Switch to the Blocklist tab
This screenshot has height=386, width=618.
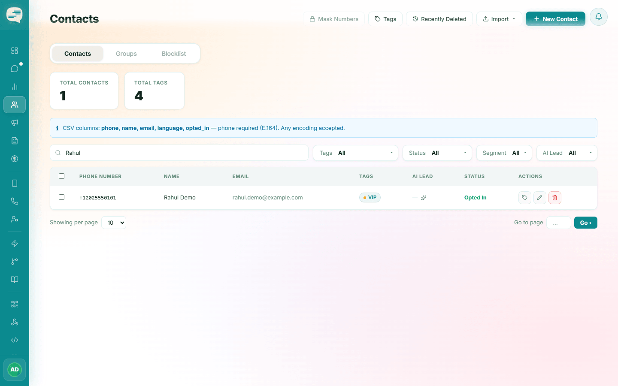coord(174,54)
